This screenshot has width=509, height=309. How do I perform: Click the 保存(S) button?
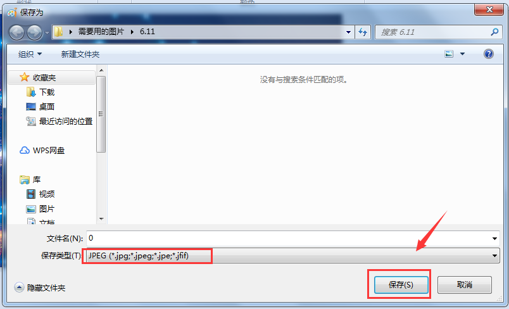pyautogui.click(x=401, y=285)
